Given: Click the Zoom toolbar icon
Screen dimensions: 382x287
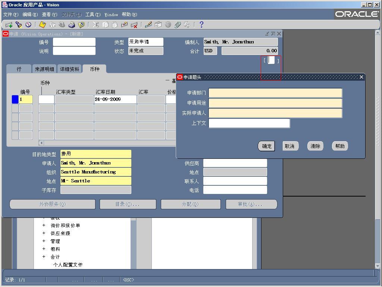Looking at the screenshot, I should (158, 25).
